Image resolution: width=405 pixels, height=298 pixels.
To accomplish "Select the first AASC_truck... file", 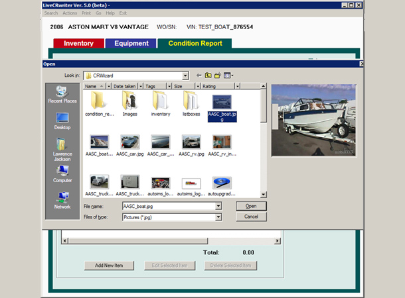I will [99, 185].
